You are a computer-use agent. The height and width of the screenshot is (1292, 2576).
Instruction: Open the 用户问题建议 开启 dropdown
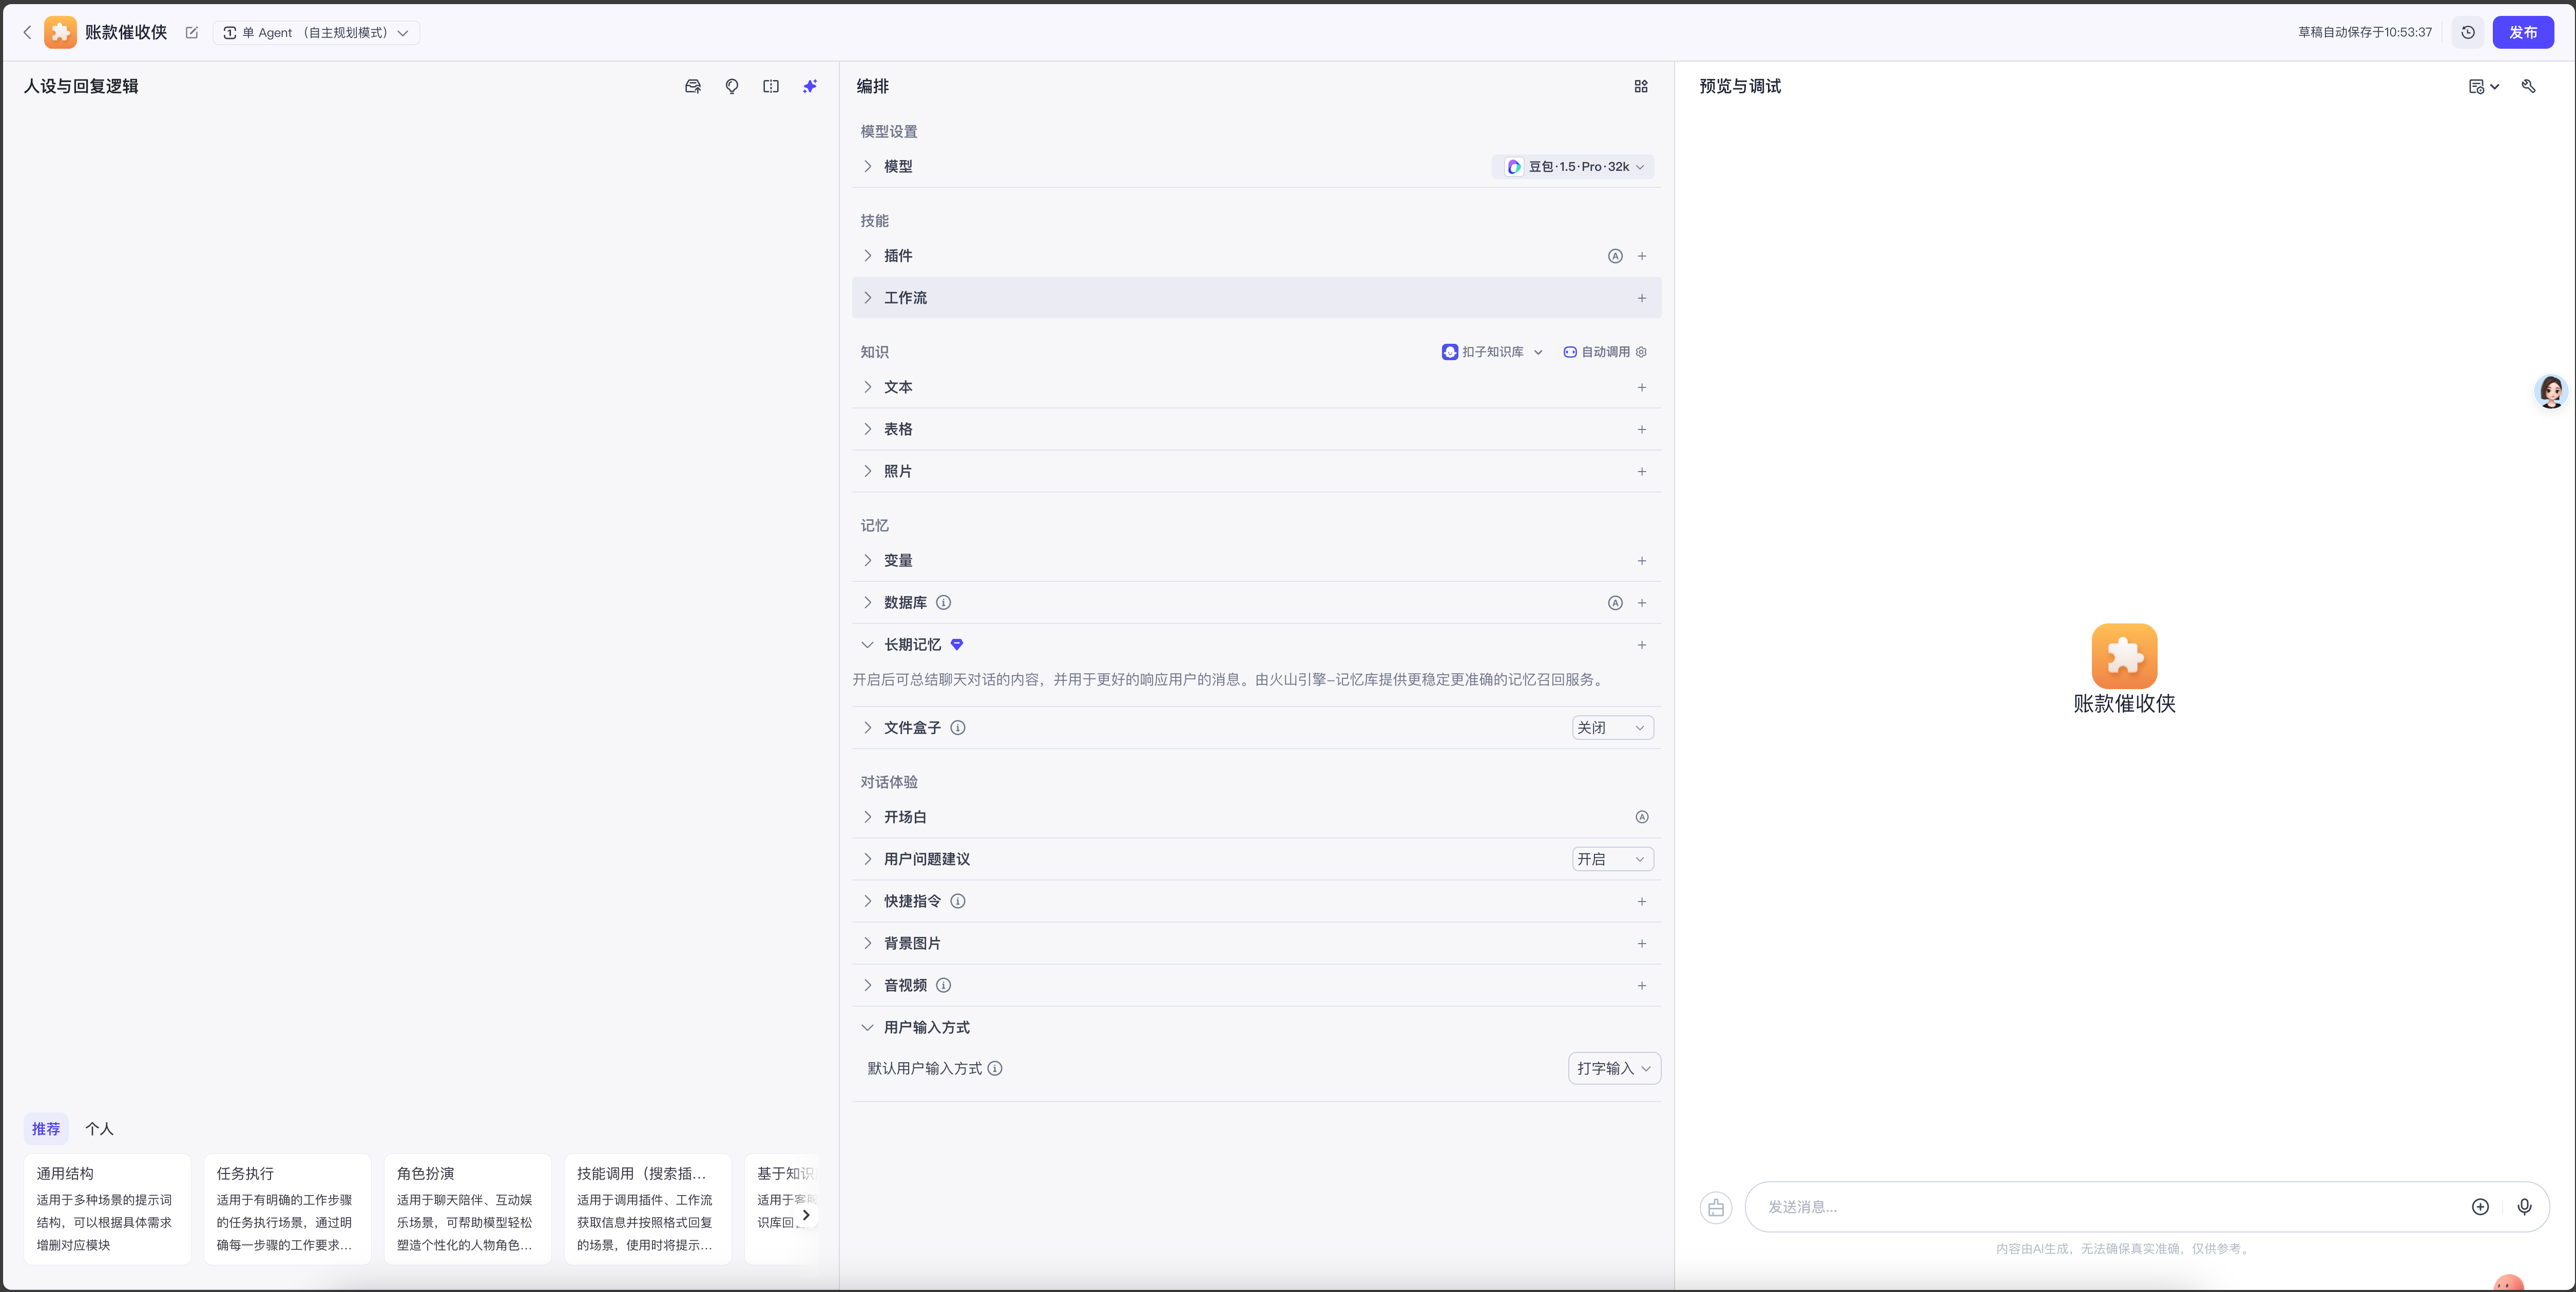pyautogui.click(x=1611, y=859)
